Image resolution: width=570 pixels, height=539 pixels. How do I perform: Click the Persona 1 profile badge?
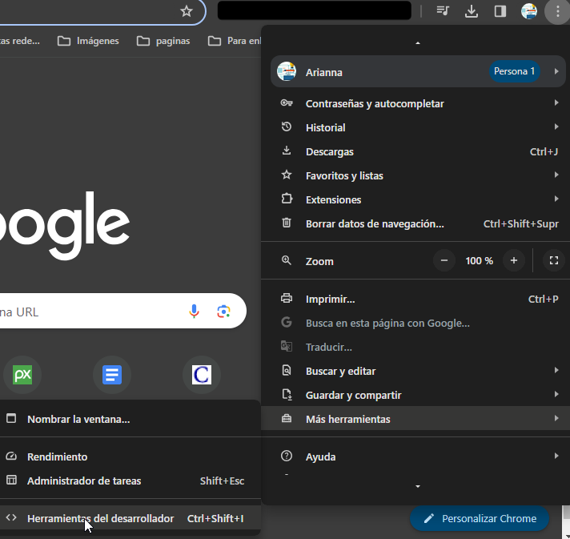[x=514, y=71]
